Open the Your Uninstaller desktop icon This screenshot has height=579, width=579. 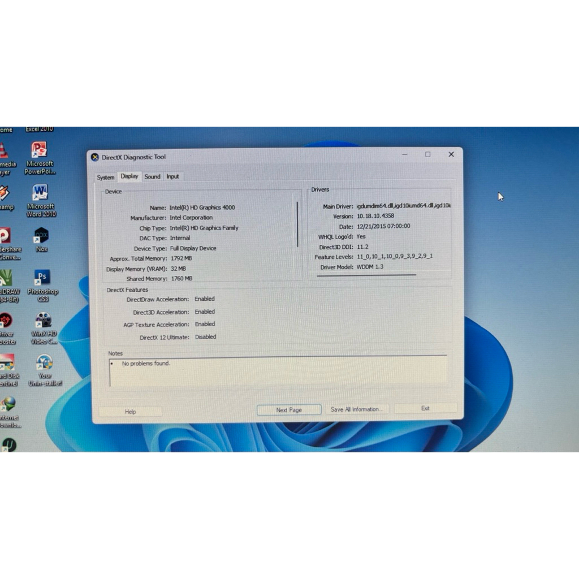45,370
